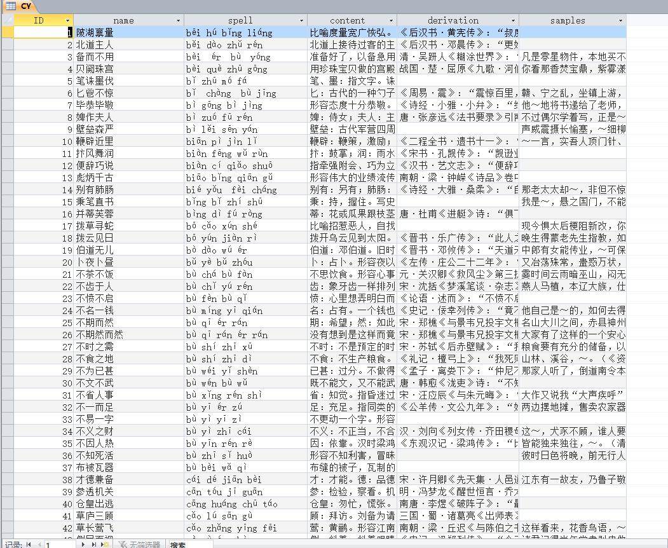Click the datasheet icon on the CY tab

(x=11, y=6)
